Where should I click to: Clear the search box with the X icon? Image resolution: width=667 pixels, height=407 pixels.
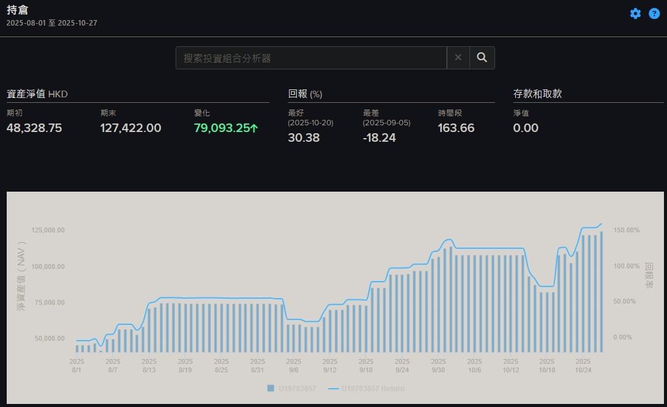pos(458,58)
